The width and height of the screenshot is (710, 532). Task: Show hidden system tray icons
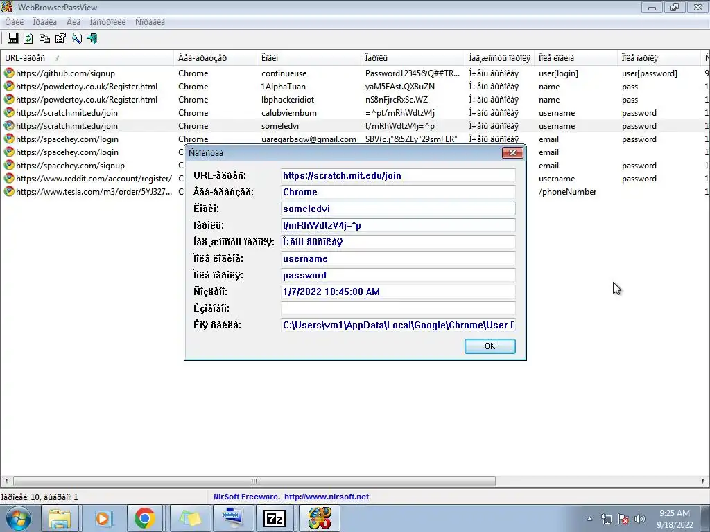589,519
